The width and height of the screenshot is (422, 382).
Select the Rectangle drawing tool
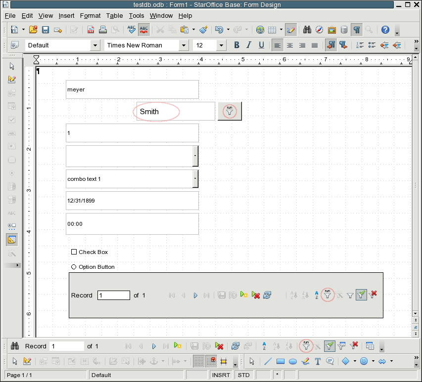[x=280, y=361]
